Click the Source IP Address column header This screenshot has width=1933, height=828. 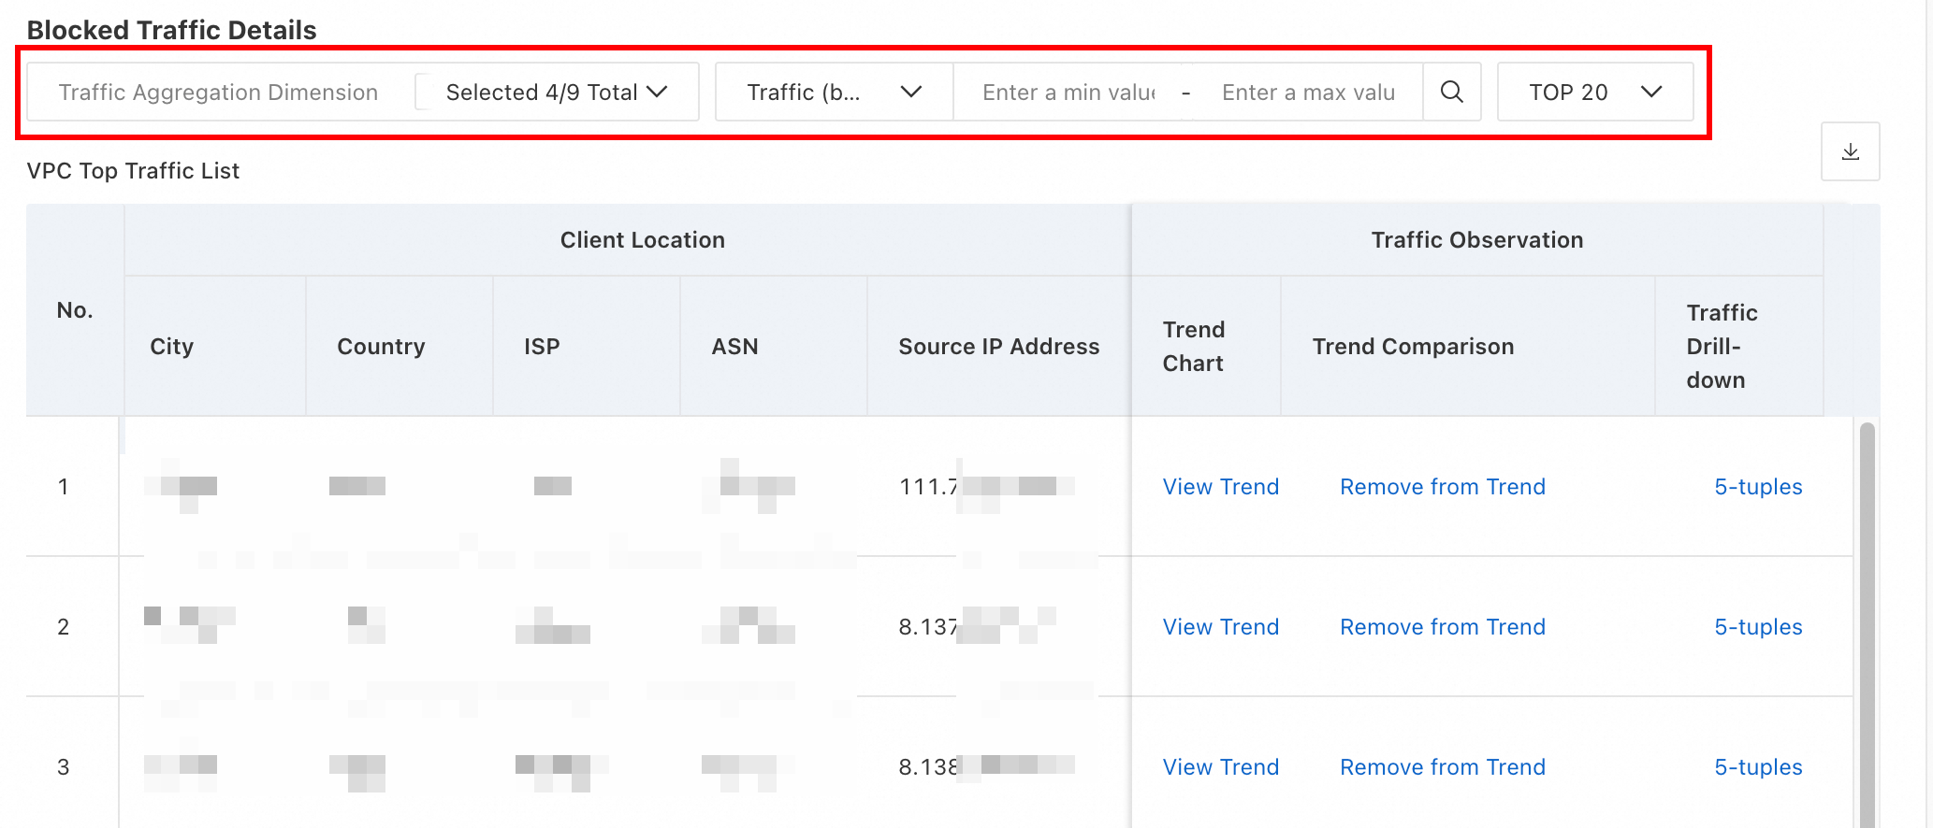click(x=998, y=347)
